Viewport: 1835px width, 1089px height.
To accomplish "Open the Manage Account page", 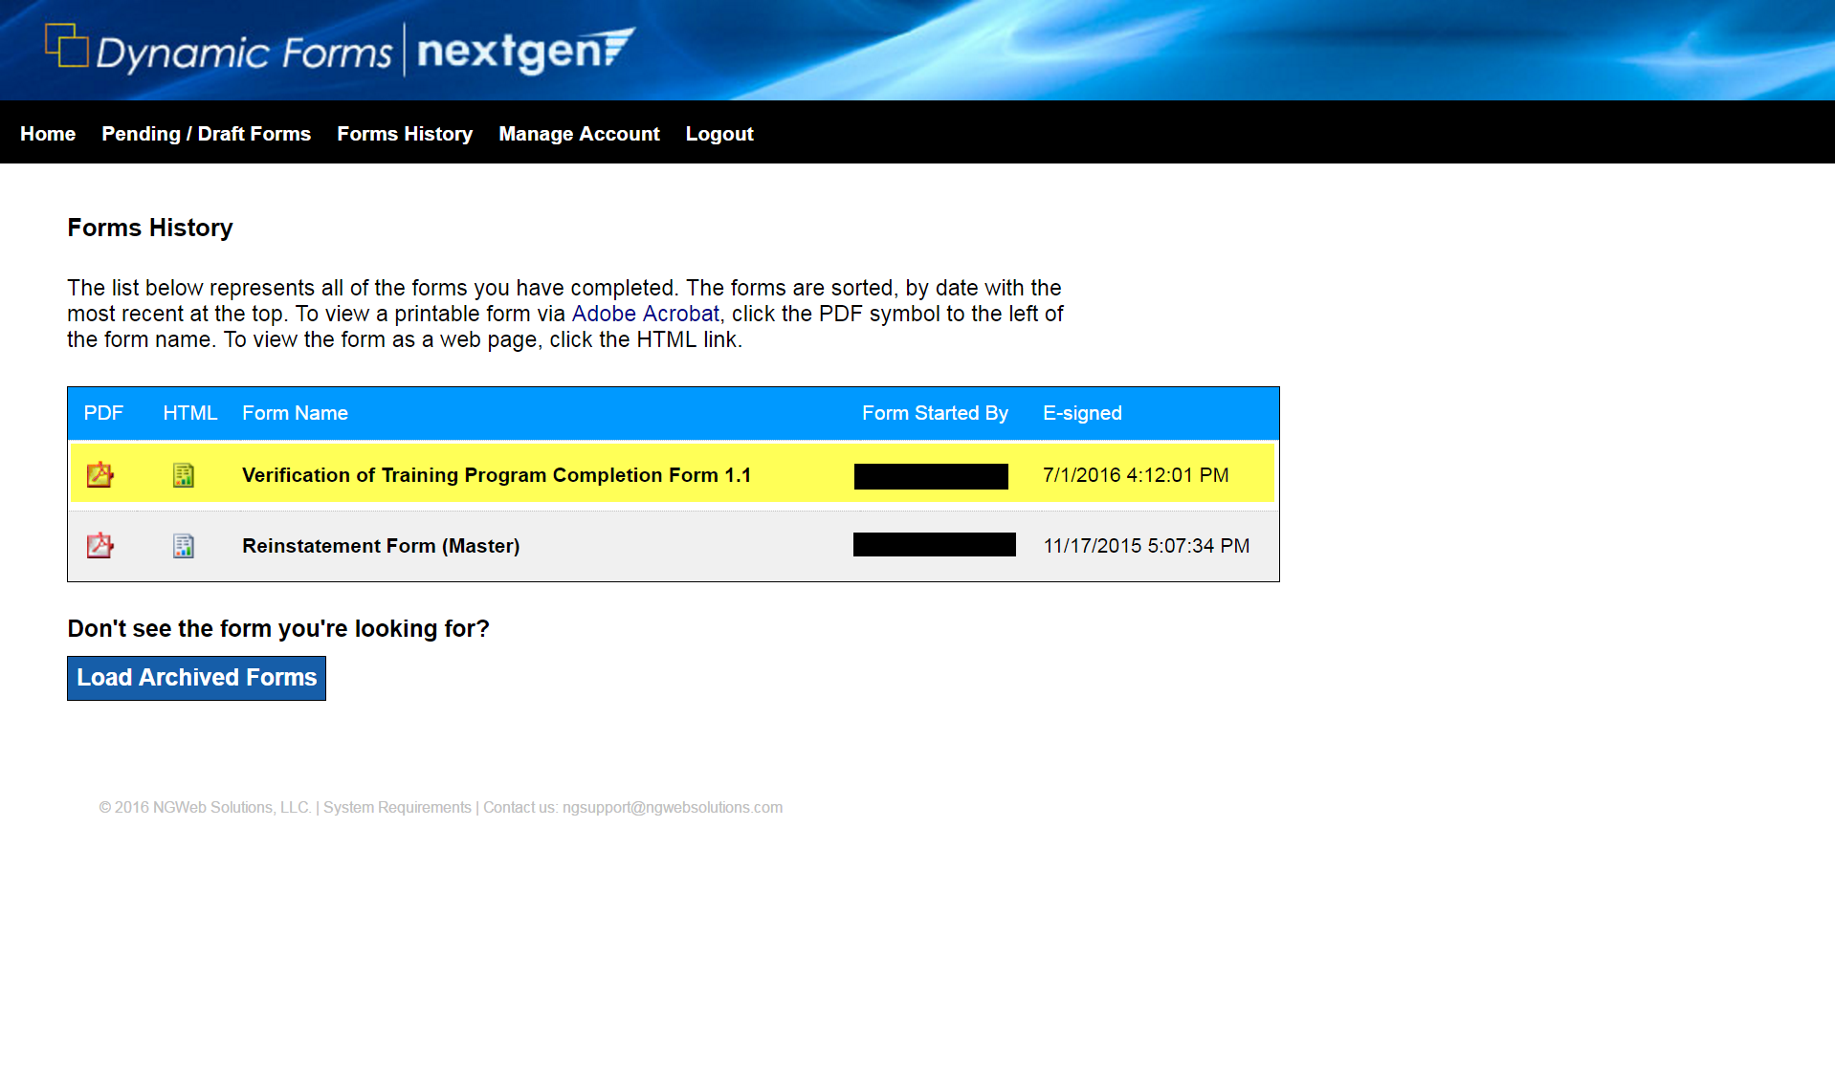I will click(579, 134).
